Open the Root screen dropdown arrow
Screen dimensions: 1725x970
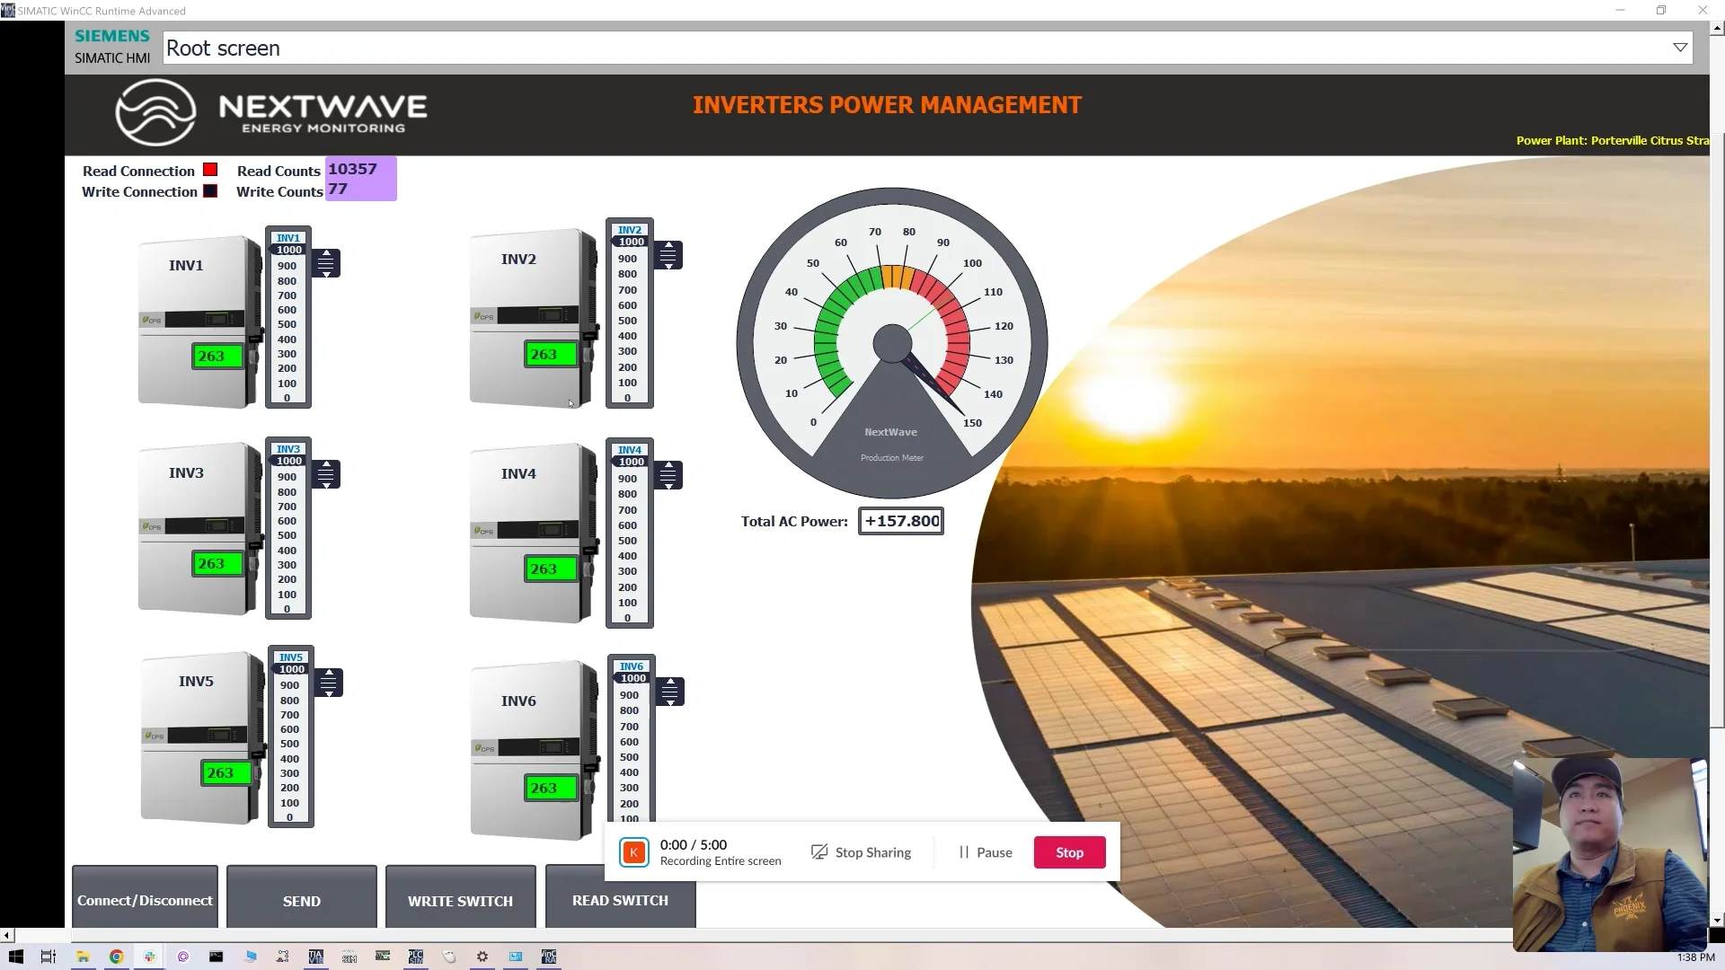pyautogui.click(x=1679, y=46)
